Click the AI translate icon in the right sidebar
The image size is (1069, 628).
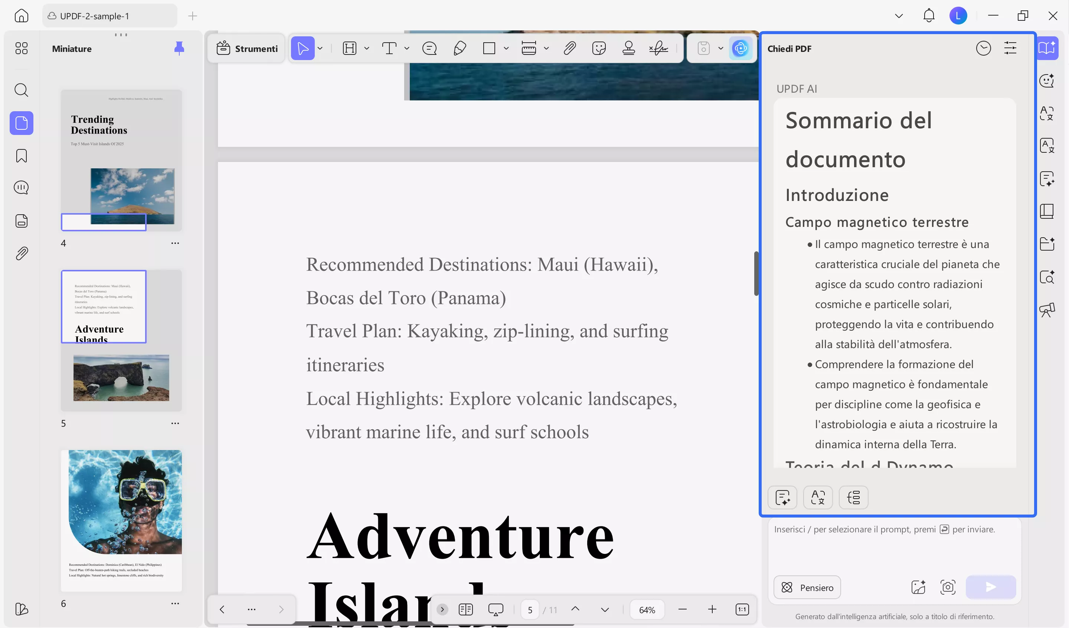click(x=1047, y=113)
